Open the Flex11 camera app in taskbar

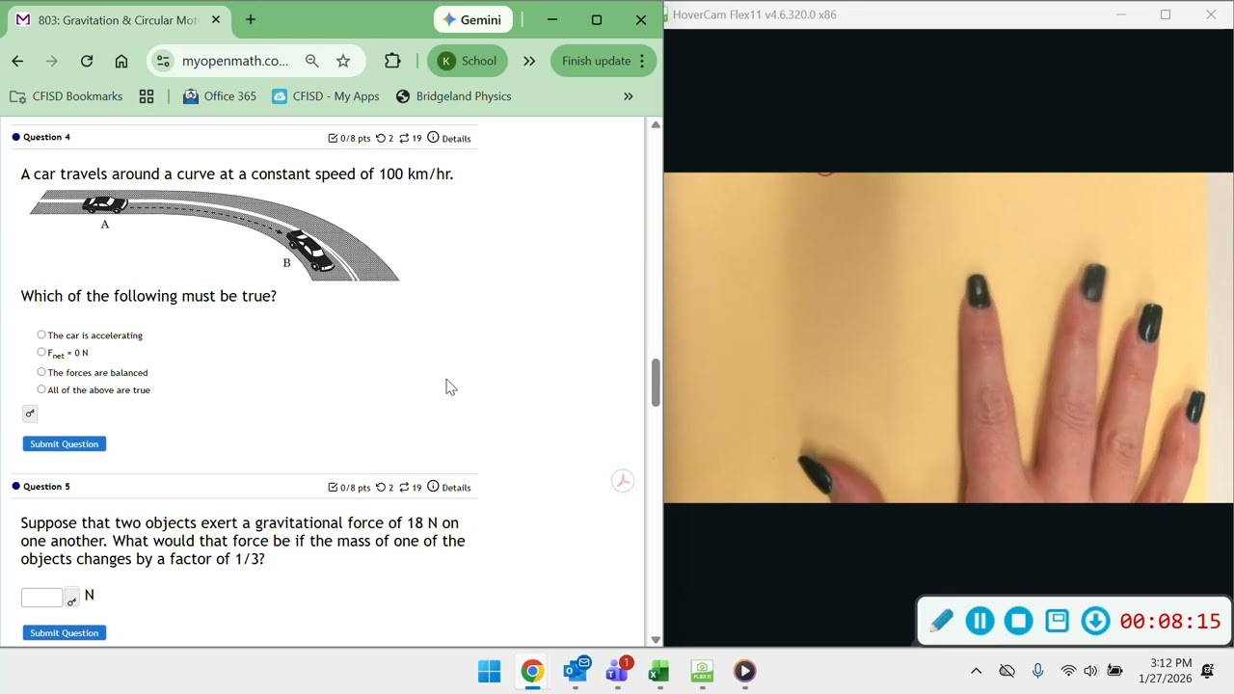click(x=702, y=671)
